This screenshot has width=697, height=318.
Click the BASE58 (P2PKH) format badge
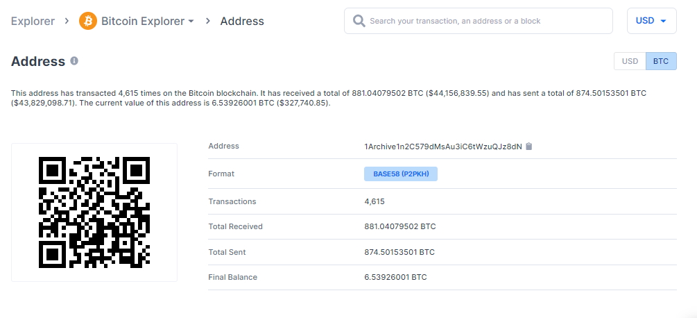pyautogui.click(x=401, y=174)
